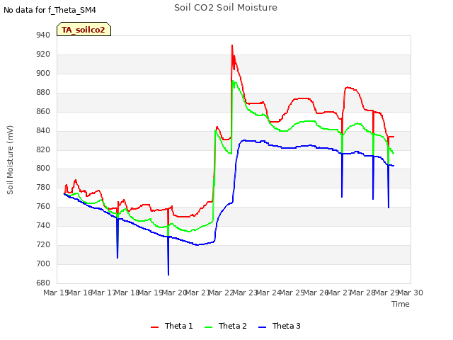Click the 900 y-axis tick label
The width and height of the screenshot is (453, 340).
[x=43, y=73]
